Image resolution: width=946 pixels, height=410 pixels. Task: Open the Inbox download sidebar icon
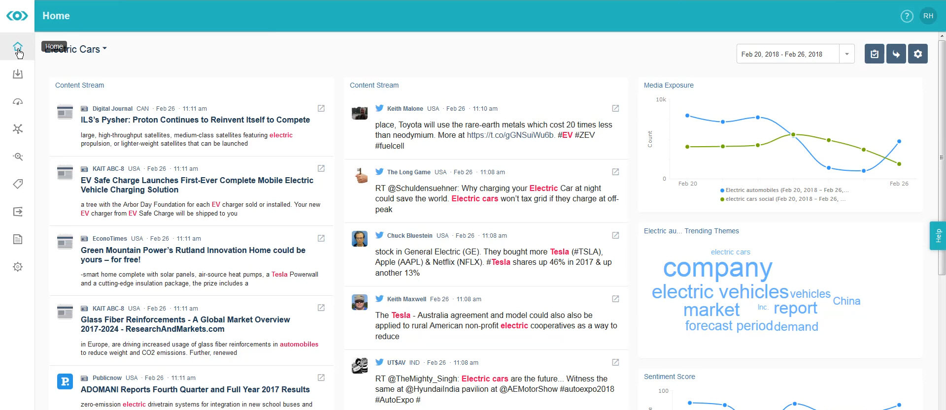coord(18,74)
